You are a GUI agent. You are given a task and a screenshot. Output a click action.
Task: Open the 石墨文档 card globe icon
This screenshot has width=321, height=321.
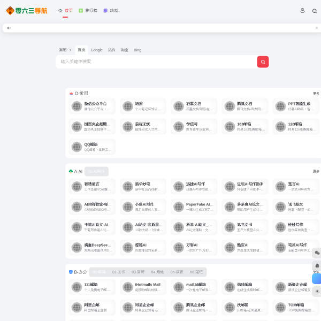[179, 106]
